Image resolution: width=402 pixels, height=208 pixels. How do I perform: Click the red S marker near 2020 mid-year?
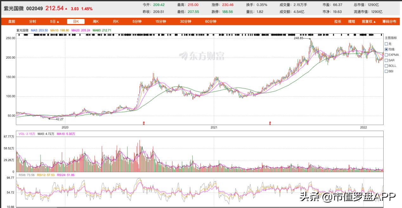point(144,123)
